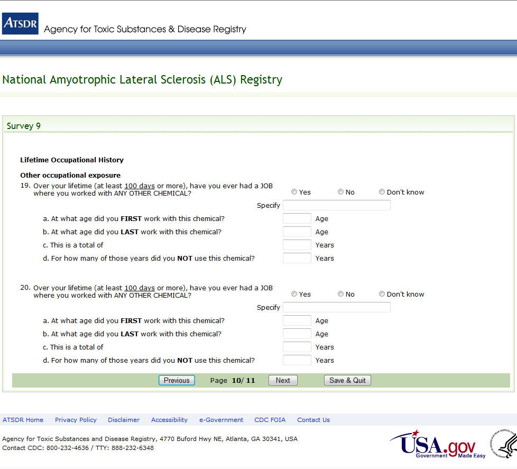Open the Privacy Policy link
Viewport: 517px width, 469px height.
[76, 420]
